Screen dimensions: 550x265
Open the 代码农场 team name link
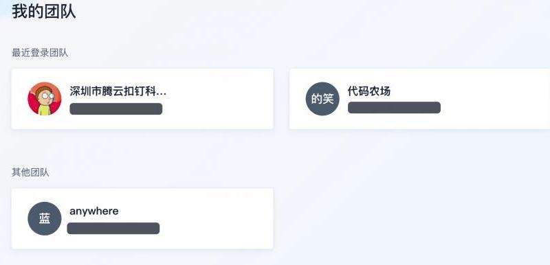pos(369,91)
